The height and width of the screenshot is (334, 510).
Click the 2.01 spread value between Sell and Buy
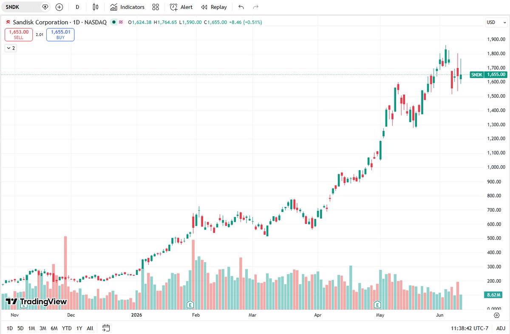coord(40,35)
